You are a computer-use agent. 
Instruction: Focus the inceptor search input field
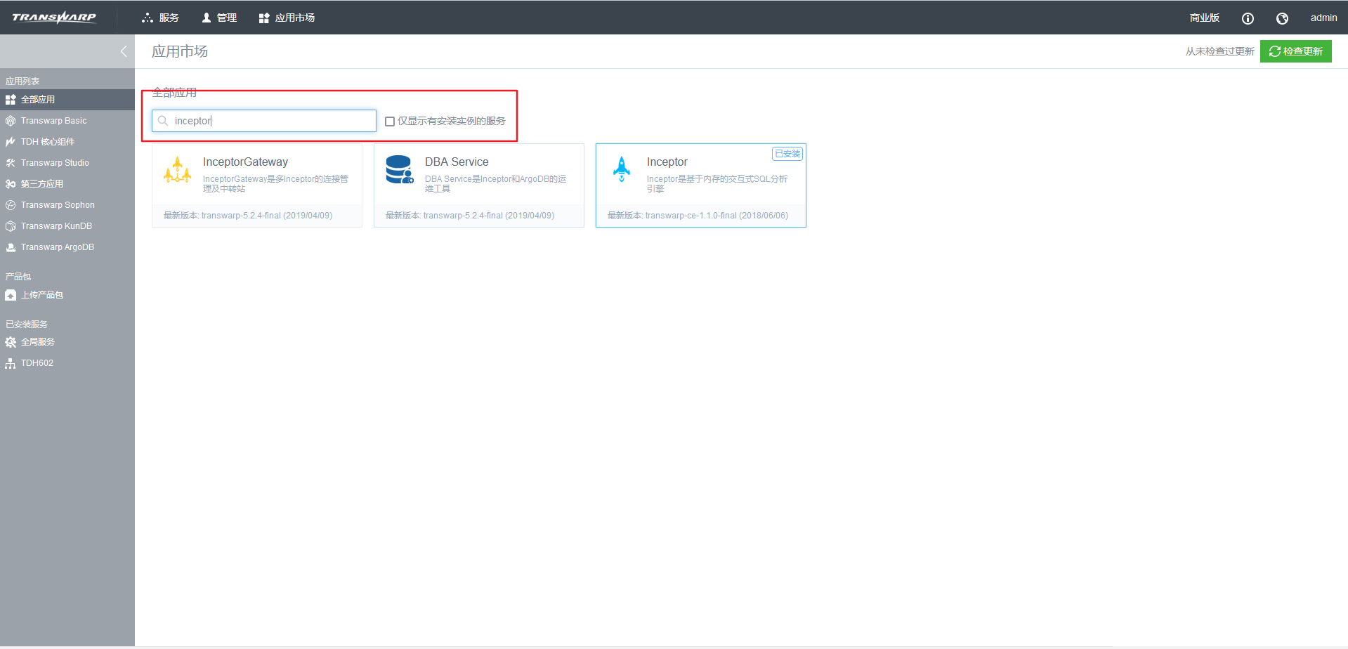coord(270,121)
